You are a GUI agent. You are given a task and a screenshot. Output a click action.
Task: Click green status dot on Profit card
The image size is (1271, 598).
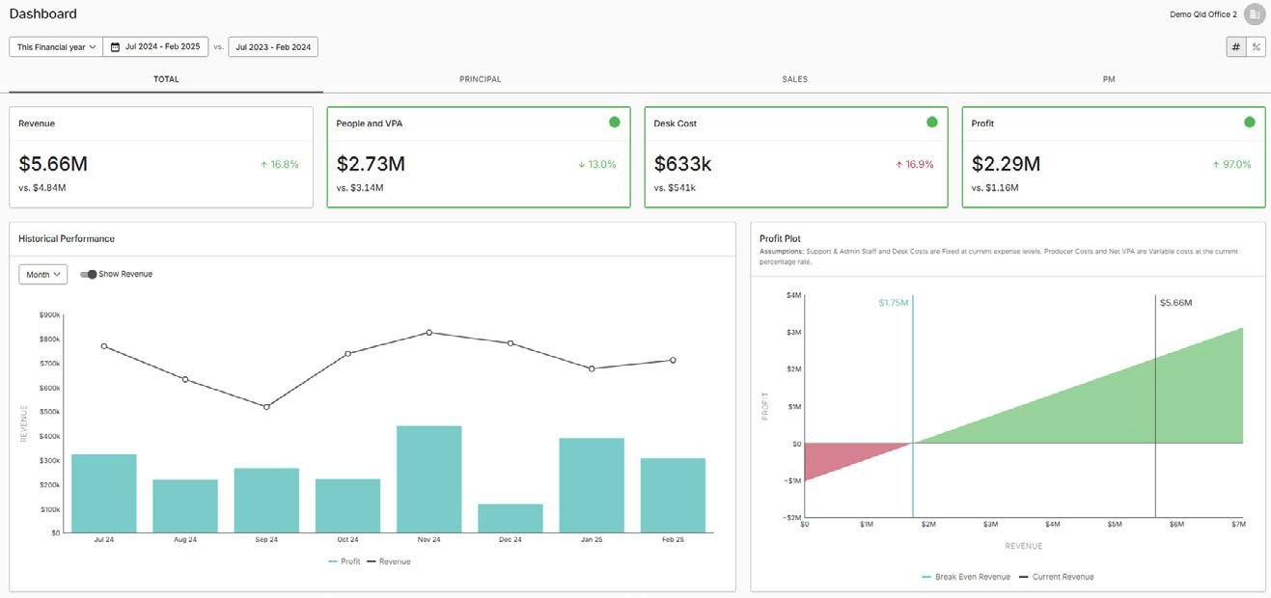pyautogui.click(x=1250, y=122)
